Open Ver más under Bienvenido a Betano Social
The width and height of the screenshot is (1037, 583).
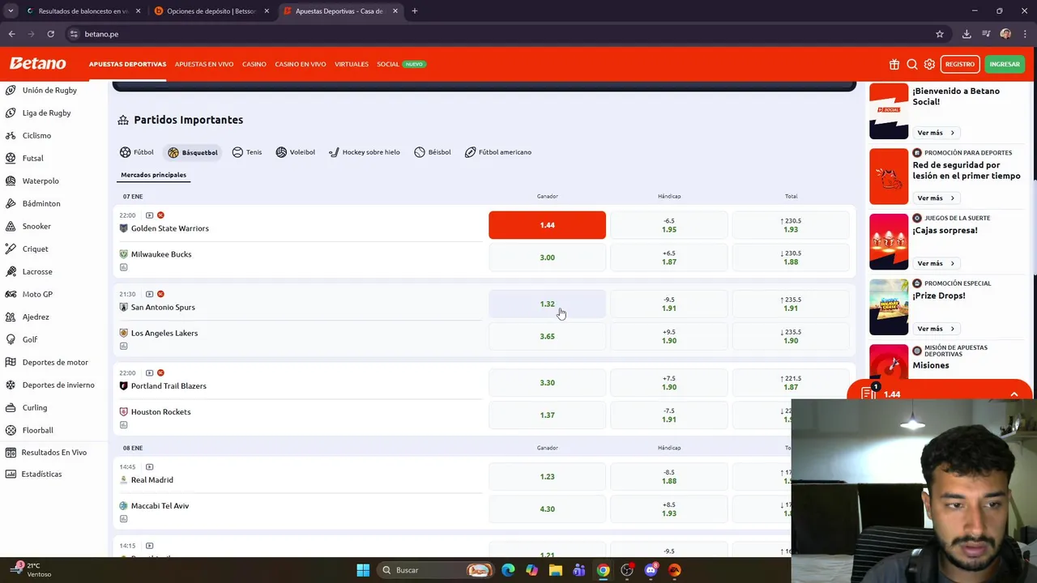(936, 133)
